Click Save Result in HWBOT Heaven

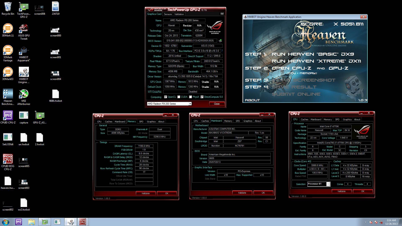(294, 87)
